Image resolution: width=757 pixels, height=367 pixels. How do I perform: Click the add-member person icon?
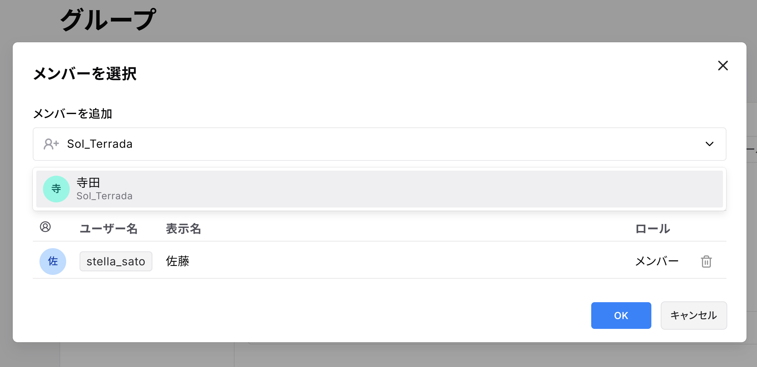(51, 144)
